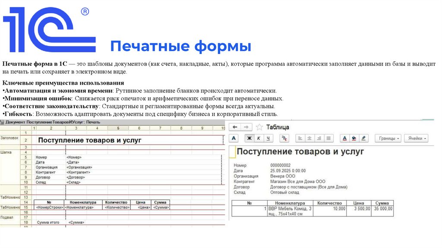This screenshot has height=248, width=442.
Task: Select the Заголовок area name
Action: pos(9,138)
